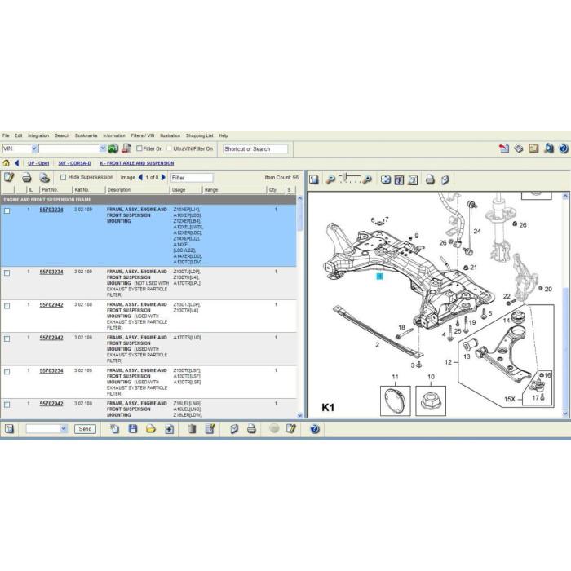The width and height of the screenshot is (571, 571).
Task: Open the Bookmarks menu
Action: tap(86, 135)
